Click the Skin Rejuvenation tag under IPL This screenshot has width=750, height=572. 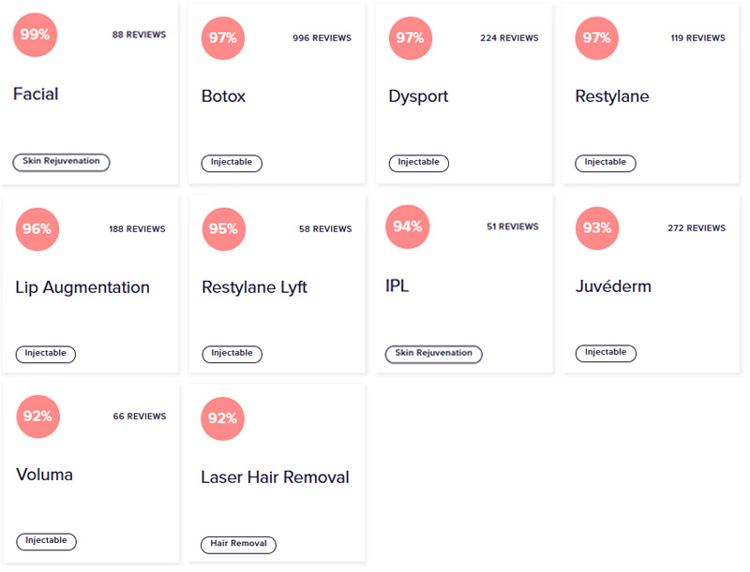pos(433,354)
